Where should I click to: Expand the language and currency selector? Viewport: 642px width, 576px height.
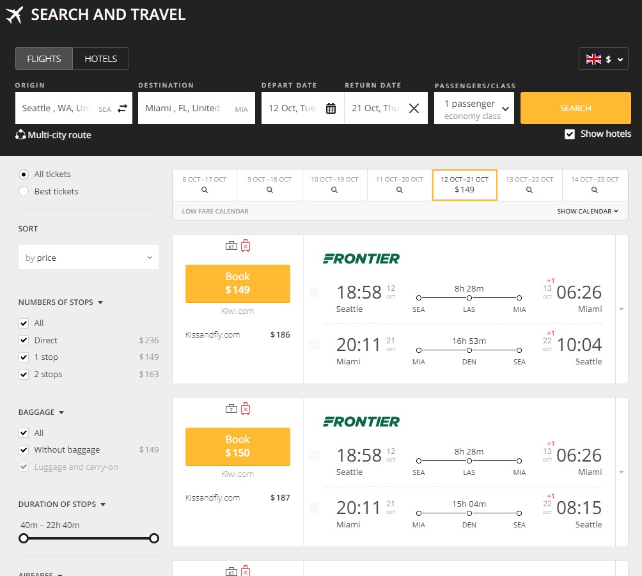tap(603, 59)
